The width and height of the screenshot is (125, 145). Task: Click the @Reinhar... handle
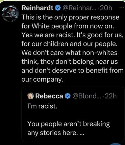(79, 8)
